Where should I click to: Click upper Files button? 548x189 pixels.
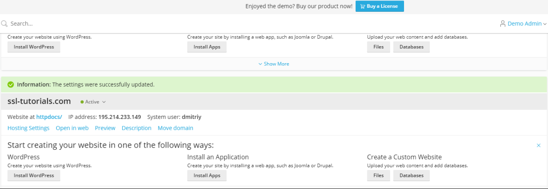click(x=378, y=47)
